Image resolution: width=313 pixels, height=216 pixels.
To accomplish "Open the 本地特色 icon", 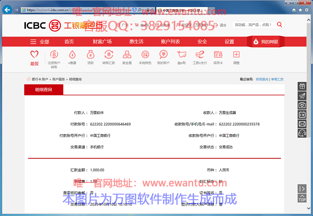I will [x=145, y=54].
